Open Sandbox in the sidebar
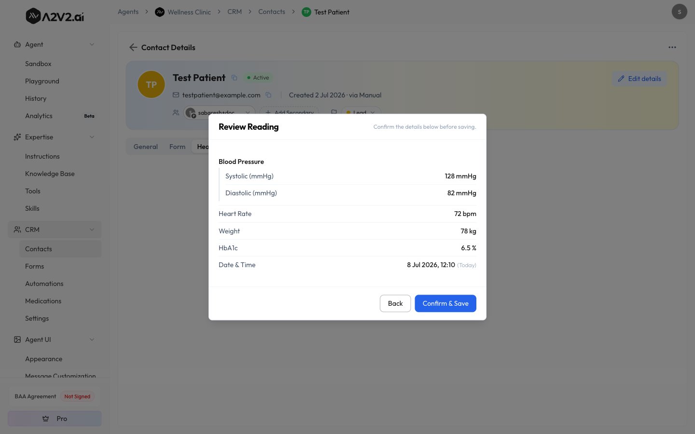695x434 pixels. (38, 64)
